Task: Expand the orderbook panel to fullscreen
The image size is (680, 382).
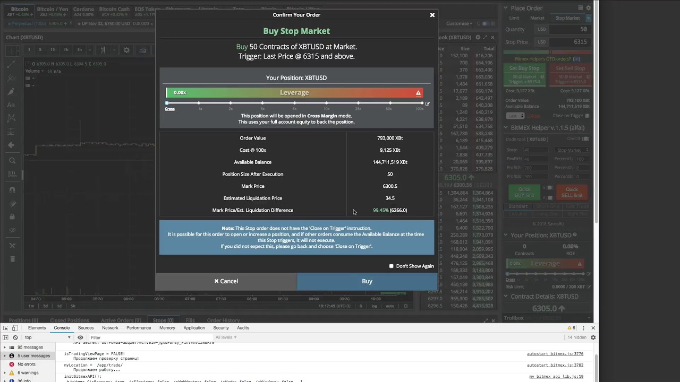Action: 485,37
